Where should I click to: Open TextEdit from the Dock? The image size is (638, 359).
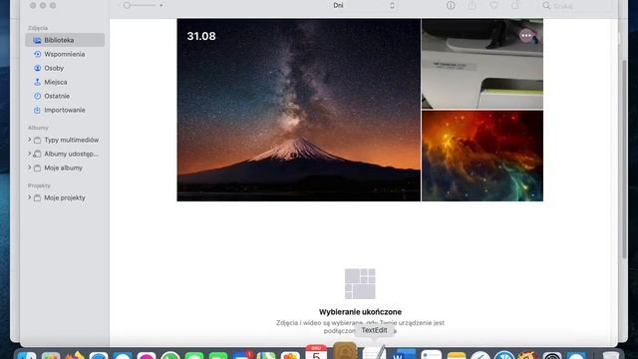375,352
